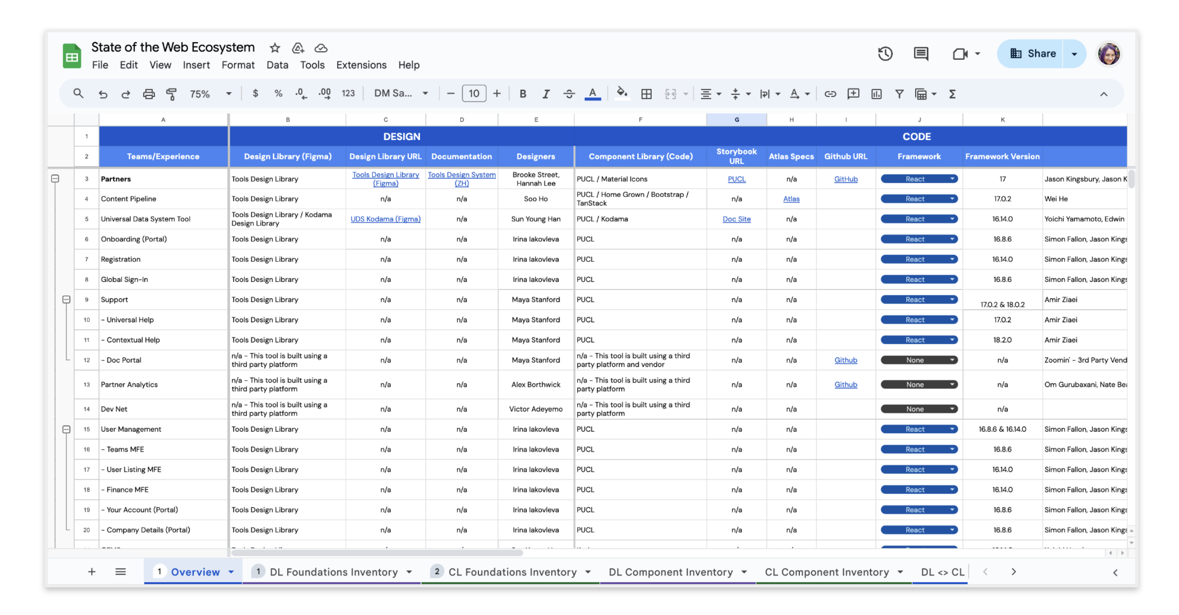Image resolution: width=1179 pixels, height=615 pixels.
Task: Format as percent
Action: [x=278, y=93]
